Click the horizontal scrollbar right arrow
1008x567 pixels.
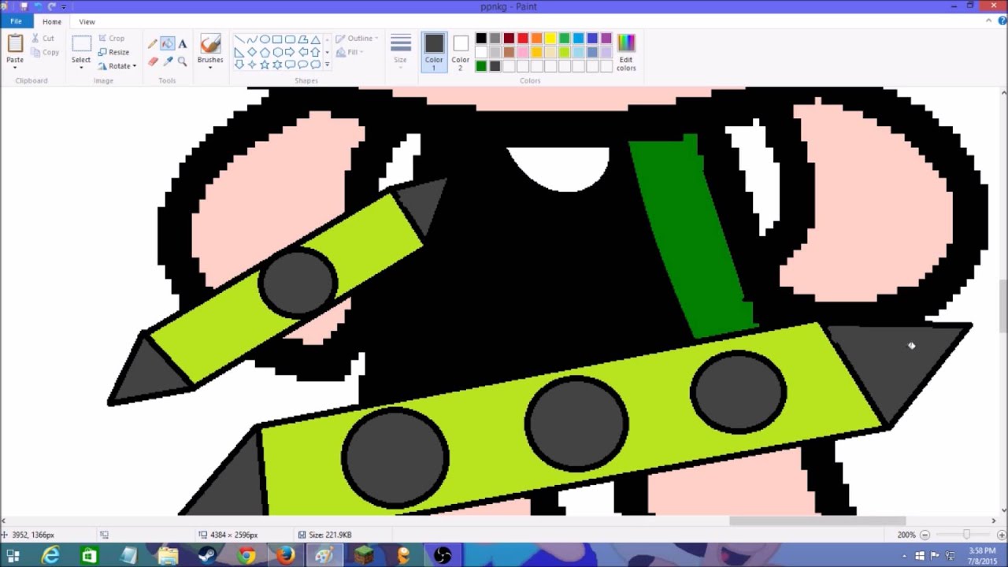click(x=994, y=521)
